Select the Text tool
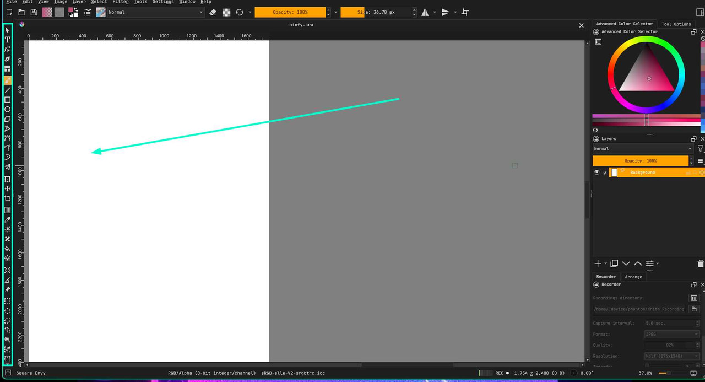The image size is (705, 382). coord(8,40)
